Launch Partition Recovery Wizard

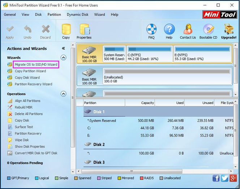(x=34, y=84)
